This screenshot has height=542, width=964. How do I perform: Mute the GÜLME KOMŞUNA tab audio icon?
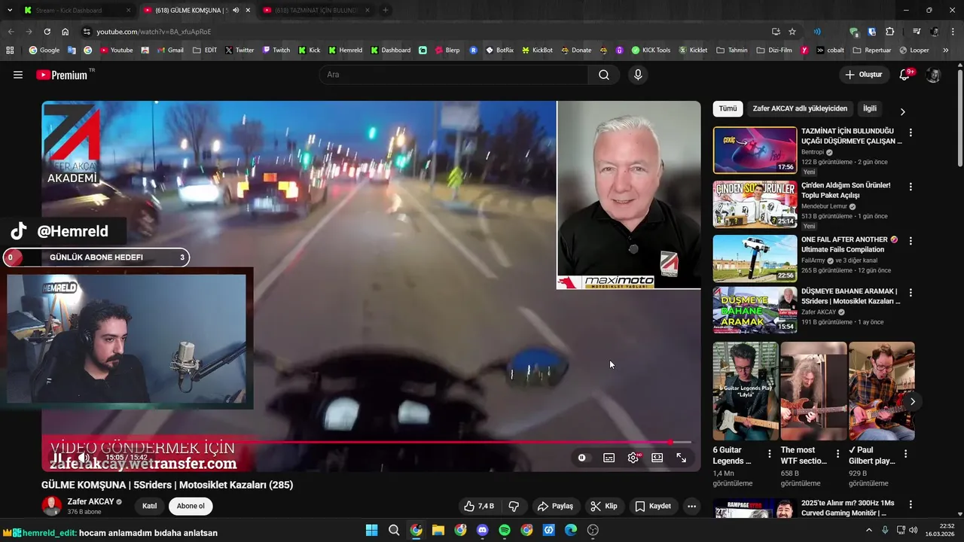236,11
